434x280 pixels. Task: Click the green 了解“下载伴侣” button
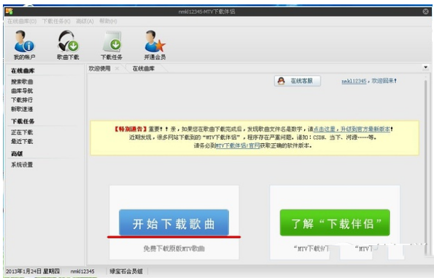click(x=335, y=223)
